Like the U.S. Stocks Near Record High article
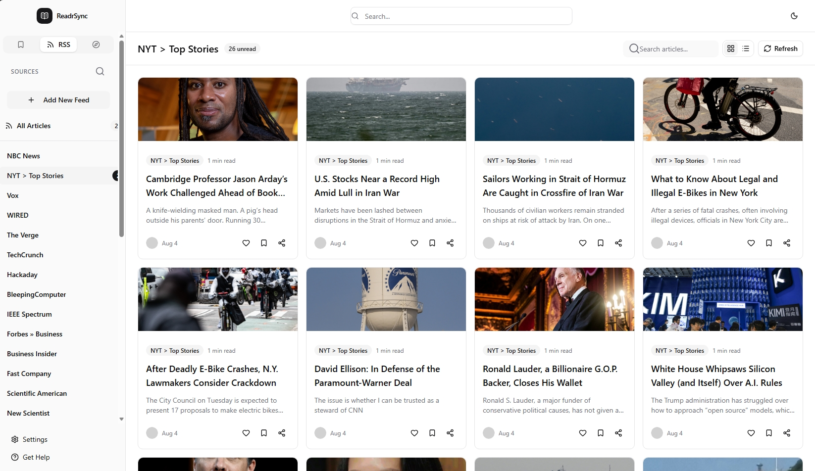This screenshot has width=815, height=471. click(414, 243)
